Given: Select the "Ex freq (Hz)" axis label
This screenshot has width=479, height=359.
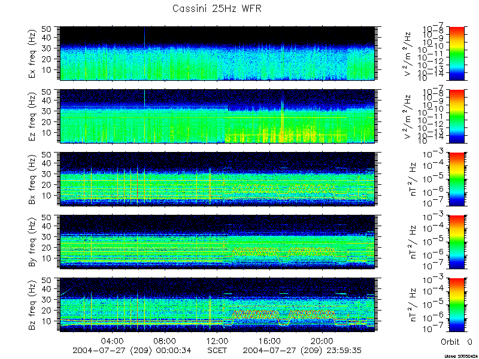Looking at the screenshot, I should point(33,53).
